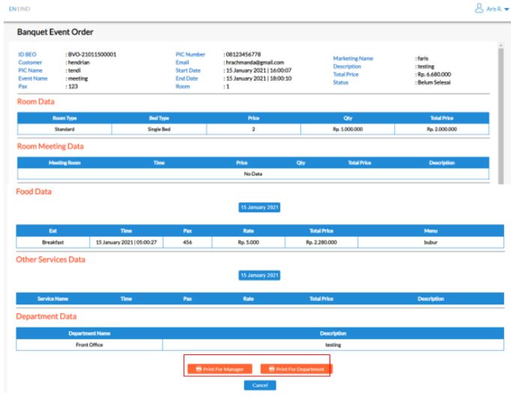Click the Department Name column header
The height and width of the screenshot is (397, 511).
(x=89, y=333)
